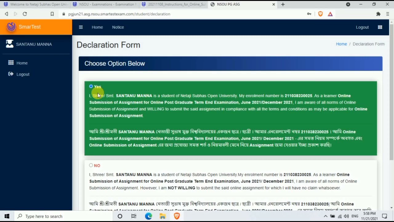Click the SANTANU MANNA sidebar name
The height and width of the screenshot is (222, 394).
click(34, 44)
